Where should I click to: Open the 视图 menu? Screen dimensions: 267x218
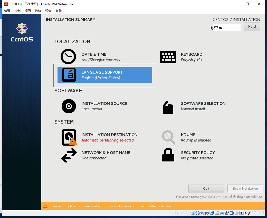point(27,11)
